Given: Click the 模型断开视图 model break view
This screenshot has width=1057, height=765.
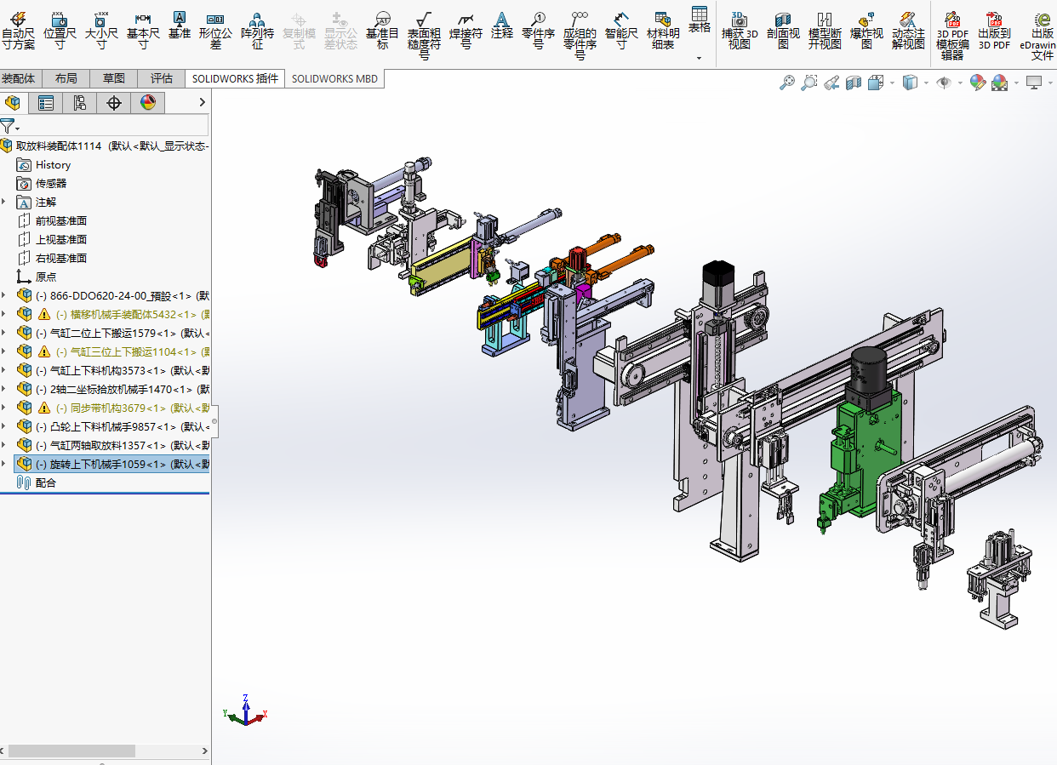Looking at the screenshot, I should click(825, 31).
